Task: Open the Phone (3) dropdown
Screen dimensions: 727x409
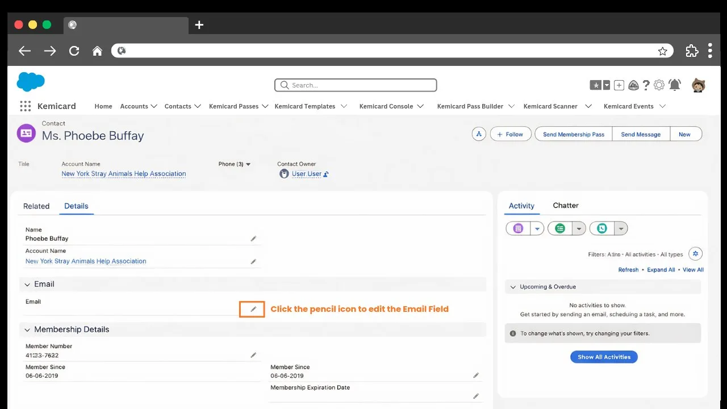Action: point(235,164)
